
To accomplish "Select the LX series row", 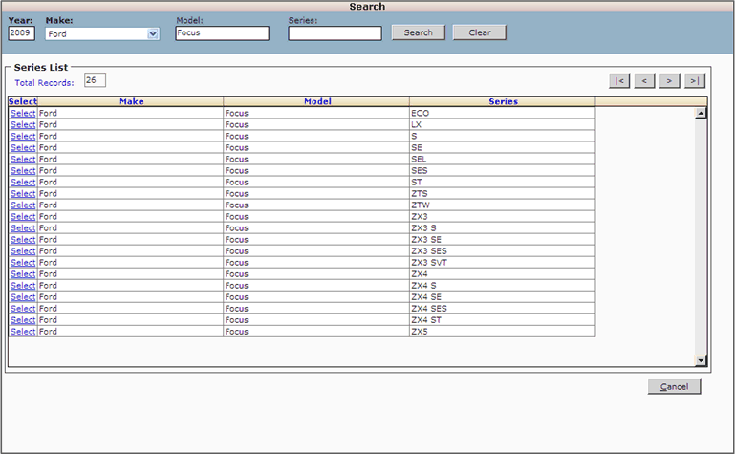I will [x=23, y=124].
